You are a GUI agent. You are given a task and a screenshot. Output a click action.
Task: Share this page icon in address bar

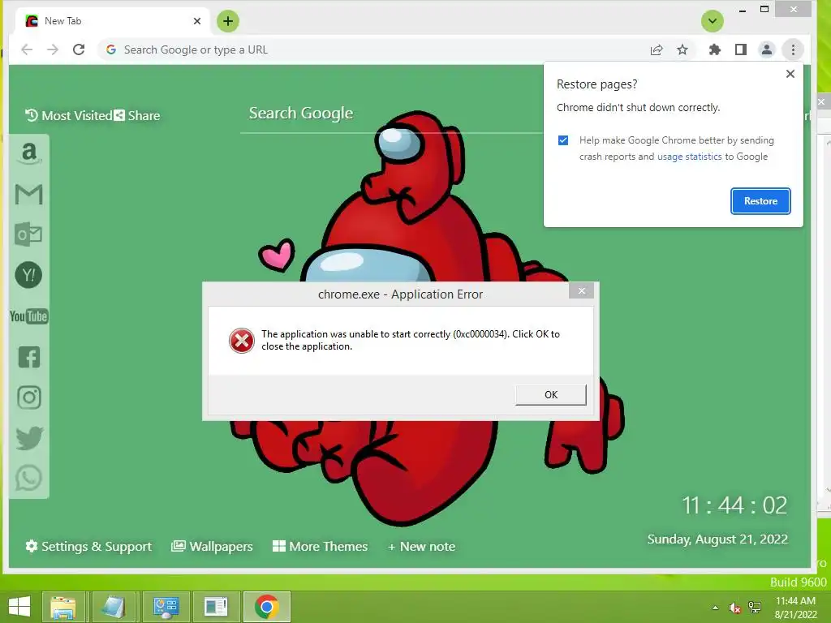click(x=657, y=49)
